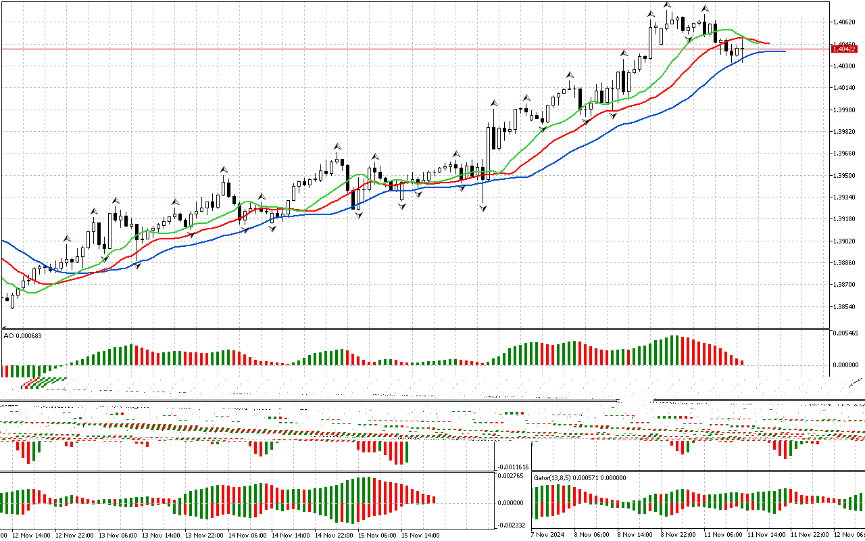
Task: Select the red horizontal bid price line
Action: 415,49
